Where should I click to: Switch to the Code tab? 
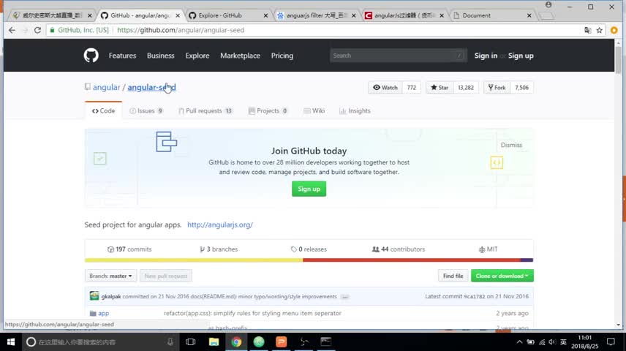coord(103,110)
